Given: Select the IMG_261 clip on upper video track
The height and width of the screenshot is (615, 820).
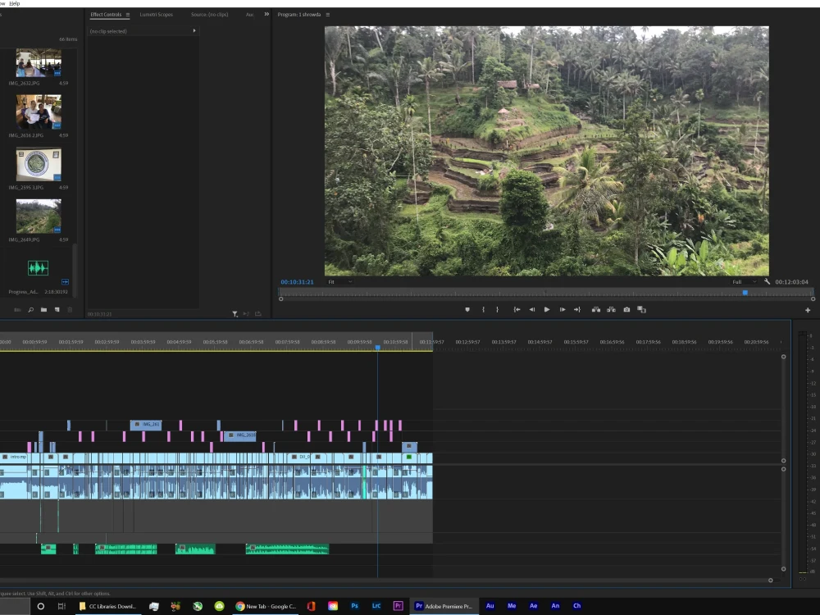Looking at the screenshot, I should pyautogui.click(x=146, y=425).
